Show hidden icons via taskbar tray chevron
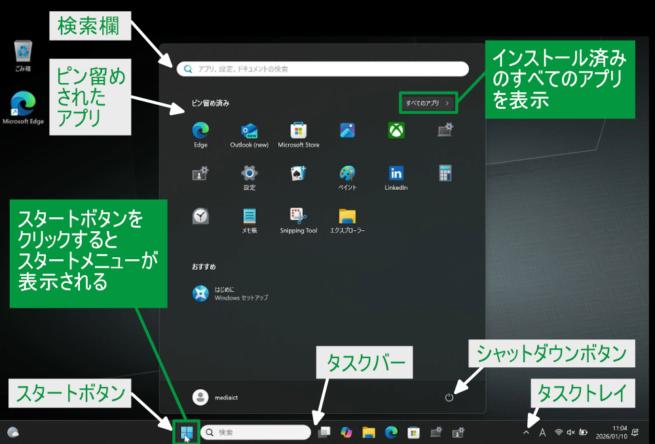 coord(526,432)
